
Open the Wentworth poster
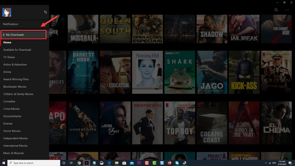point(147,123)
